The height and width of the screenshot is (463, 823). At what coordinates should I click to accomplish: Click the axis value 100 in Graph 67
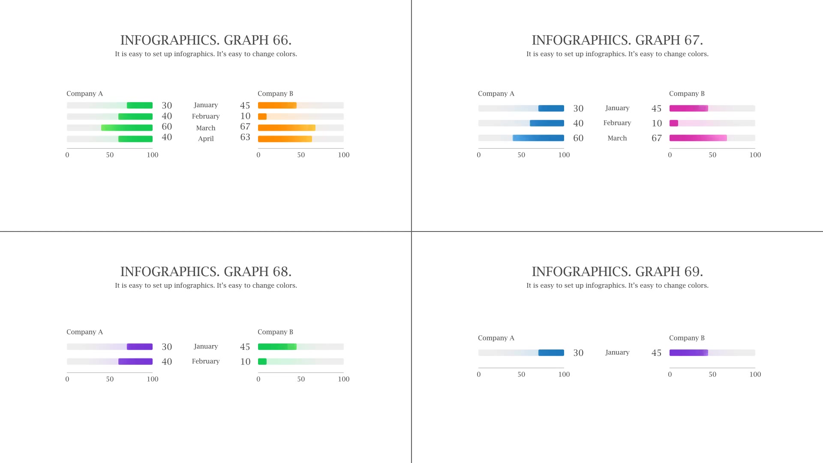[563, 154]
